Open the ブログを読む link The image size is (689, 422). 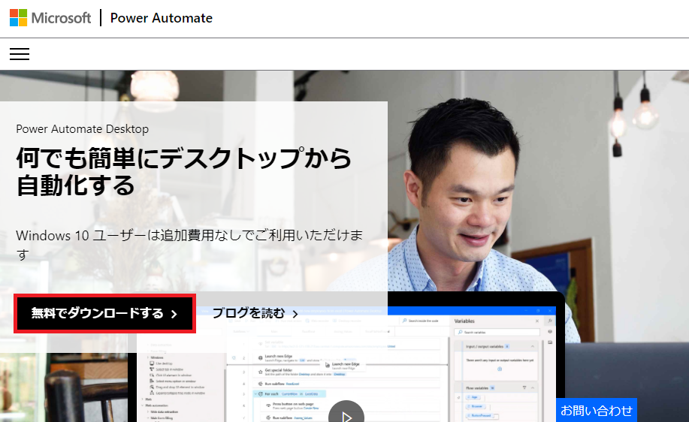click(255, 314)
